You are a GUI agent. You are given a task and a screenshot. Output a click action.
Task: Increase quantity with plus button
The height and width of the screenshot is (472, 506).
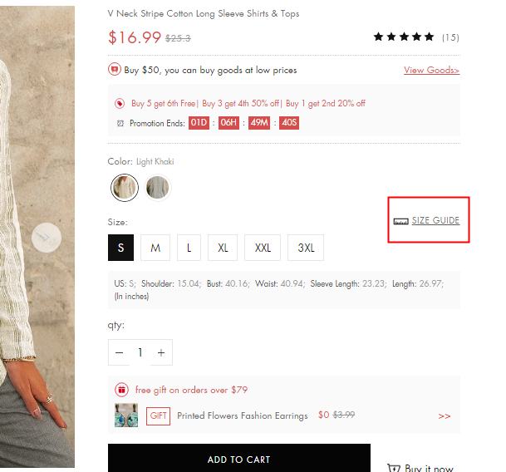point(161,352)
